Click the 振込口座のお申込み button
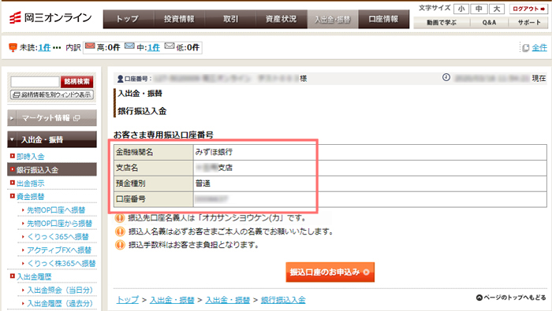552x311 pixels. click(x=330, y=272)
